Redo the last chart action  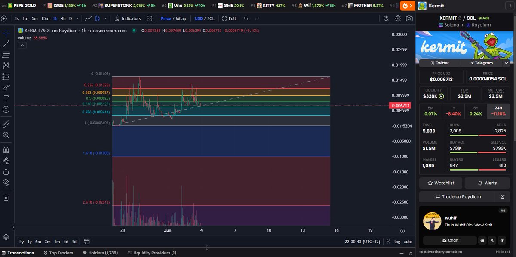(x=257, y=18)
